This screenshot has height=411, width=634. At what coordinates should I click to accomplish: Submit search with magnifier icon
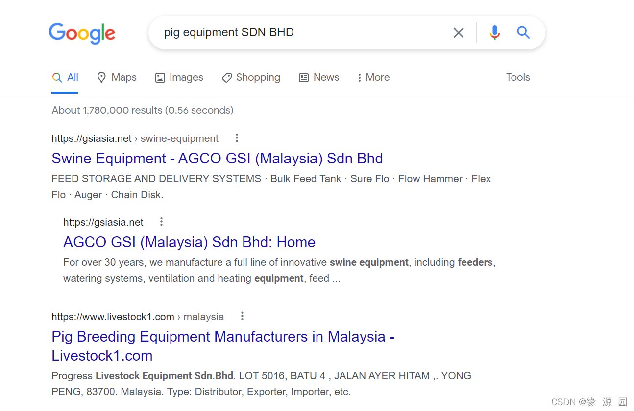pyautogui.click(x=523, y=33)
